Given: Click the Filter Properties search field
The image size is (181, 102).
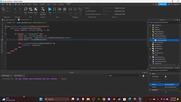Looking at the screenshot, I should tap(164, 71).
